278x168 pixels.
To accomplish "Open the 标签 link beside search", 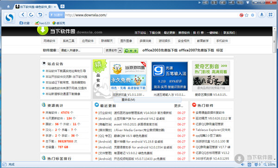I will tap(220, 50).
